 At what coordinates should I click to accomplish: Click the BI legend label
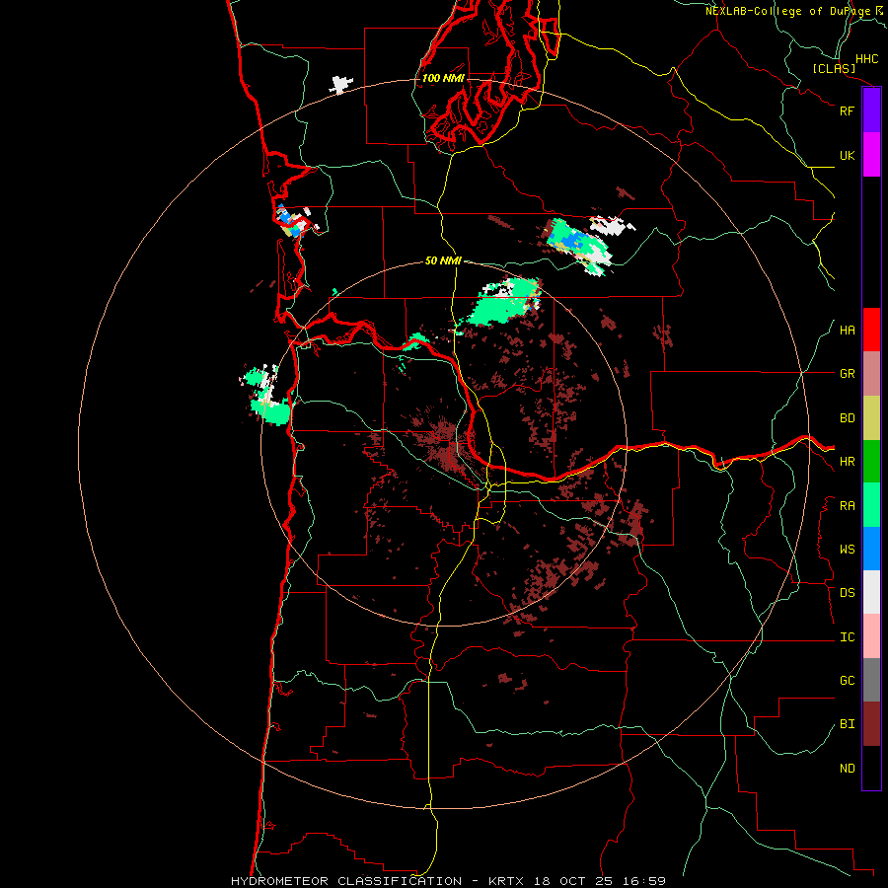click(847, 724)
